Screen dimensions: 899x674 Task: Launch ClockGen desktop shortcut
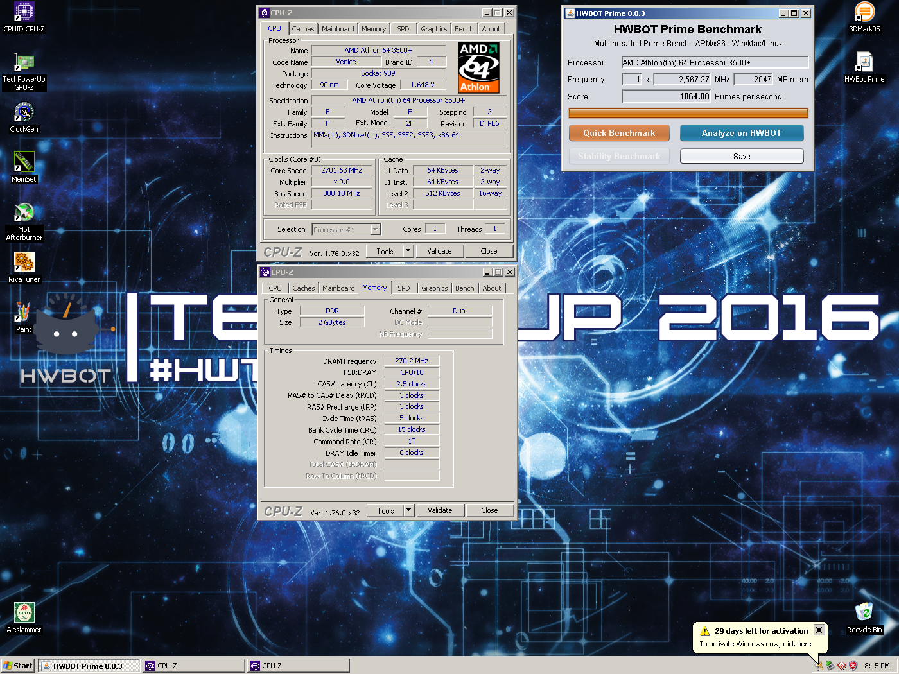point(24,117)
